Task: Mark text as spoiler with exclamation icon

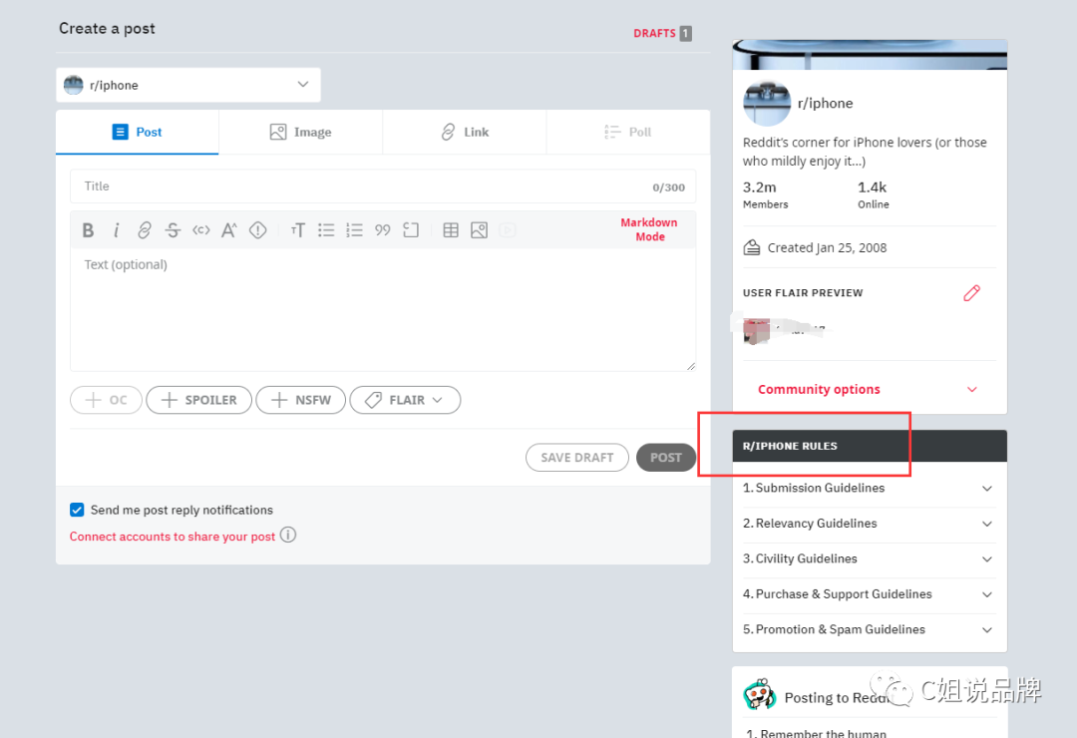Action: pos(257,230)
